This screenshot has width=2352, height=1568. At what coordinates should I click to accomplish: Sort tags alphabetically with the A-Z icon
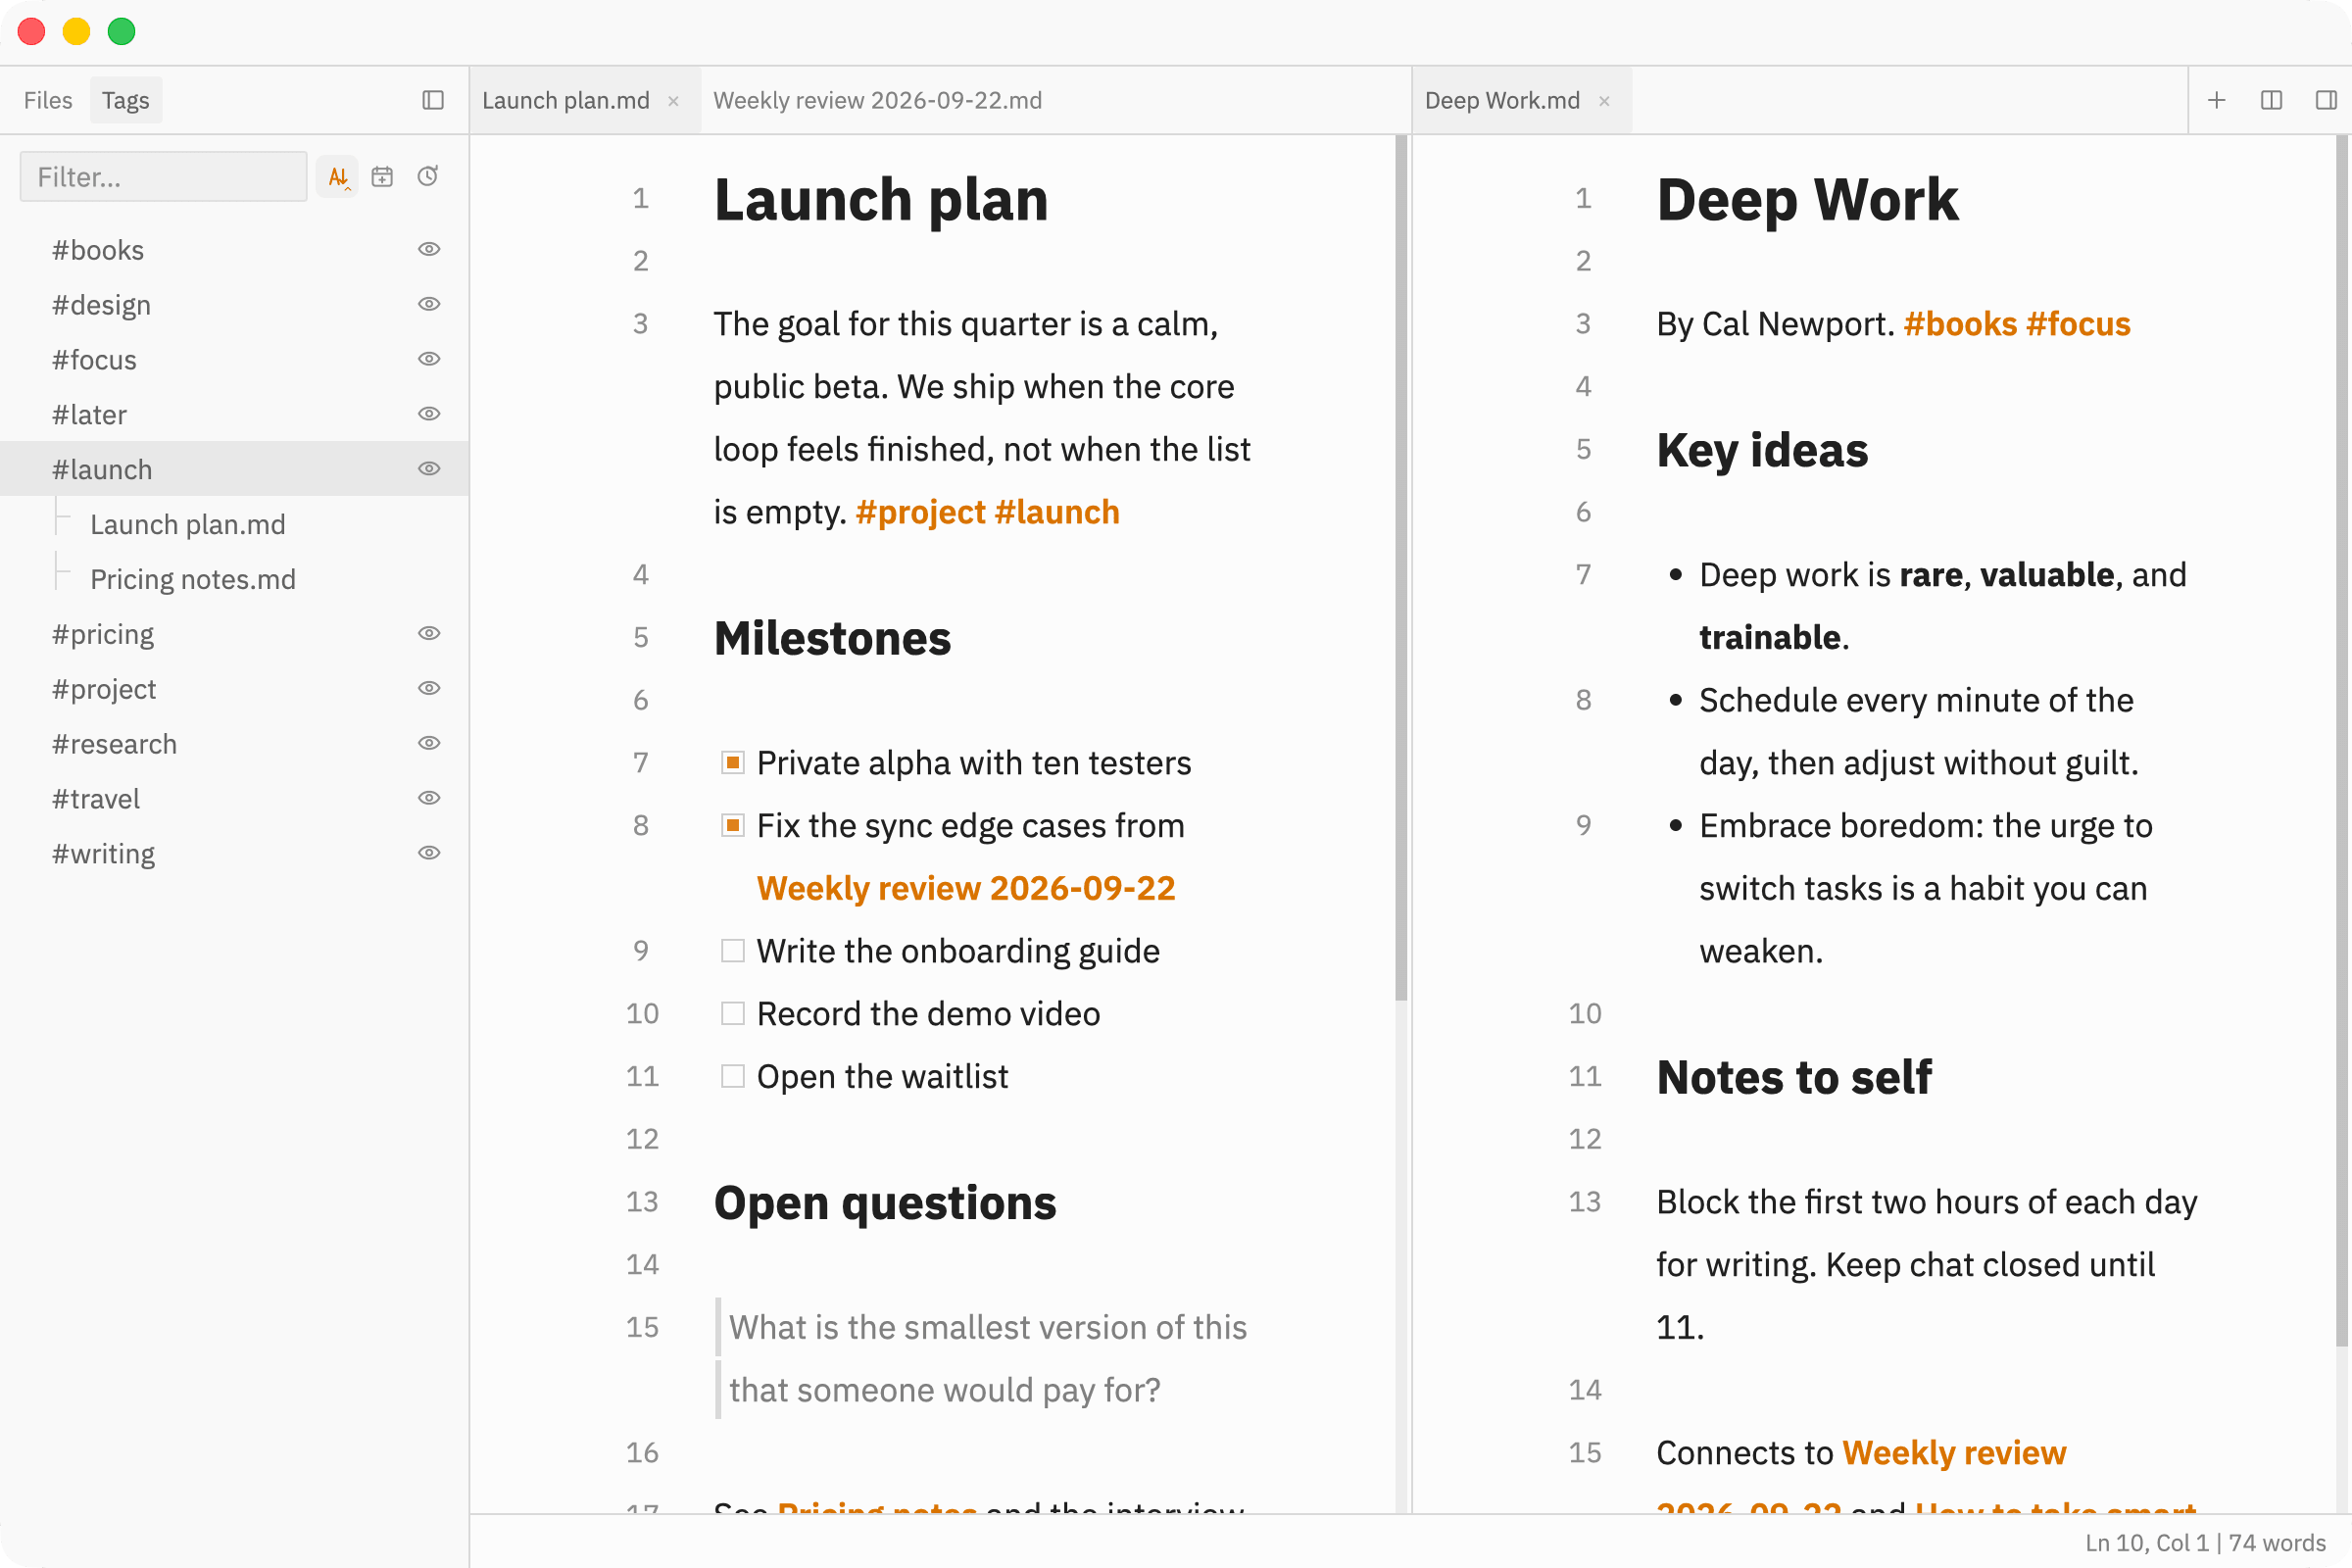point(338,177)
